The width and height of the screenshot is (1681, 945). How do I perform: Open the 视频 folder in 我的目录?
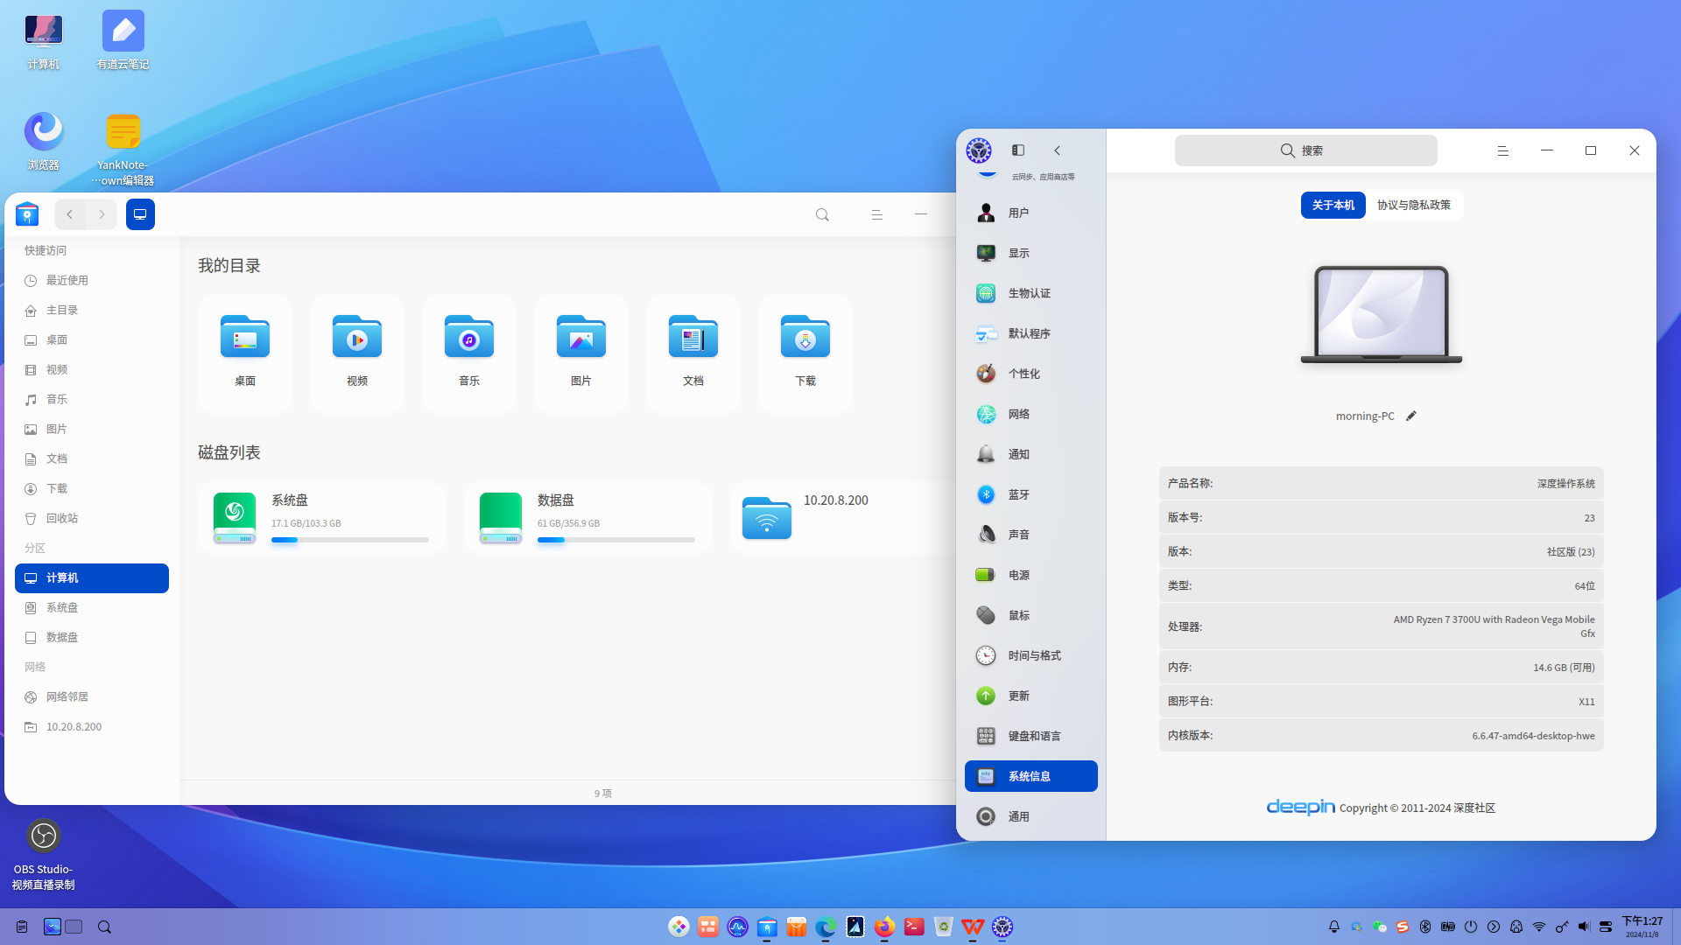pos(357,353)
